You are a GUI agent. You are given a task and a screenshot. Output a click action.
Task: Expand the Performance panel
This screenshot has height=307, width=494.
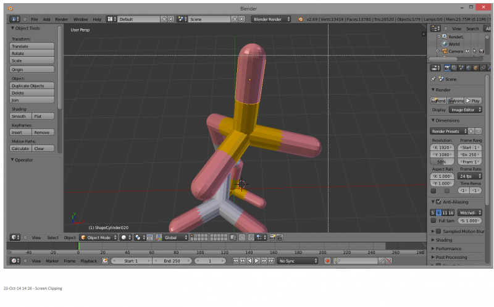coord(449,248)
